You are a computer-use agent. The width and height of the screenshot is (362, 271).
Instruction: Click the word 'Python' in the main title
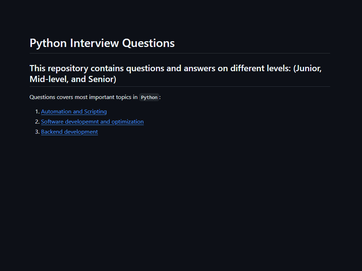pyautogui.click(x=48, y=44)
